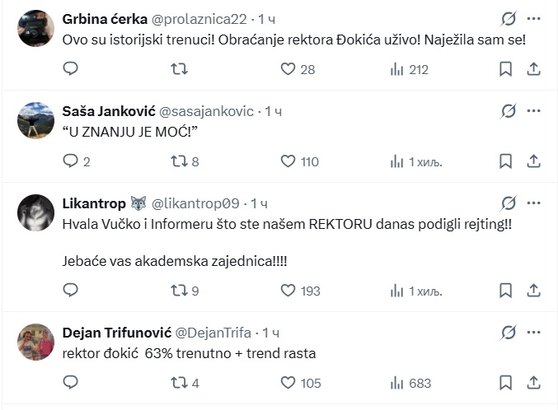Image resolution: width=558 pixels, height=410 pixels.
Task: Open Dejan Trifunović's profile avatar
Action: click(x=36, y=342)
